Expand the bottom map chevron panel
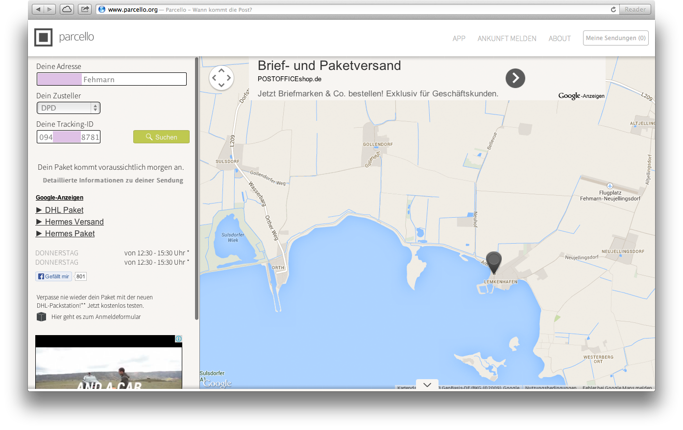This screenshot has width=683, height=430. [427, 385]
